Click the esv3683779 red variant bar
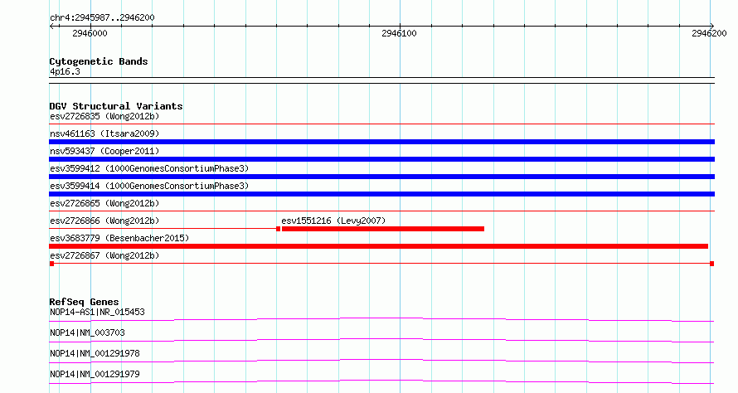738x393 pixels. pyautogui.click(x=378, y=246)
